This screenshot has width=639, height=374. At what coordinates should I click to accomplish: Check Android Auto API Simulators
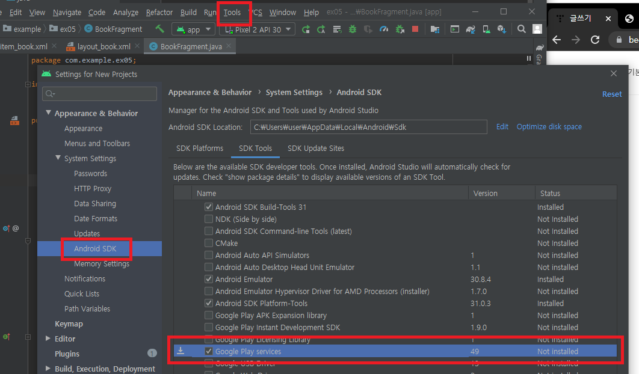click(x=209, y=255)
